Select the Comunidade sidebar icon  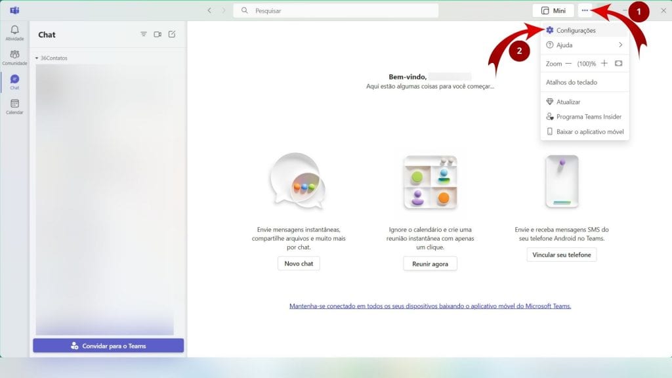pos(14,58)
